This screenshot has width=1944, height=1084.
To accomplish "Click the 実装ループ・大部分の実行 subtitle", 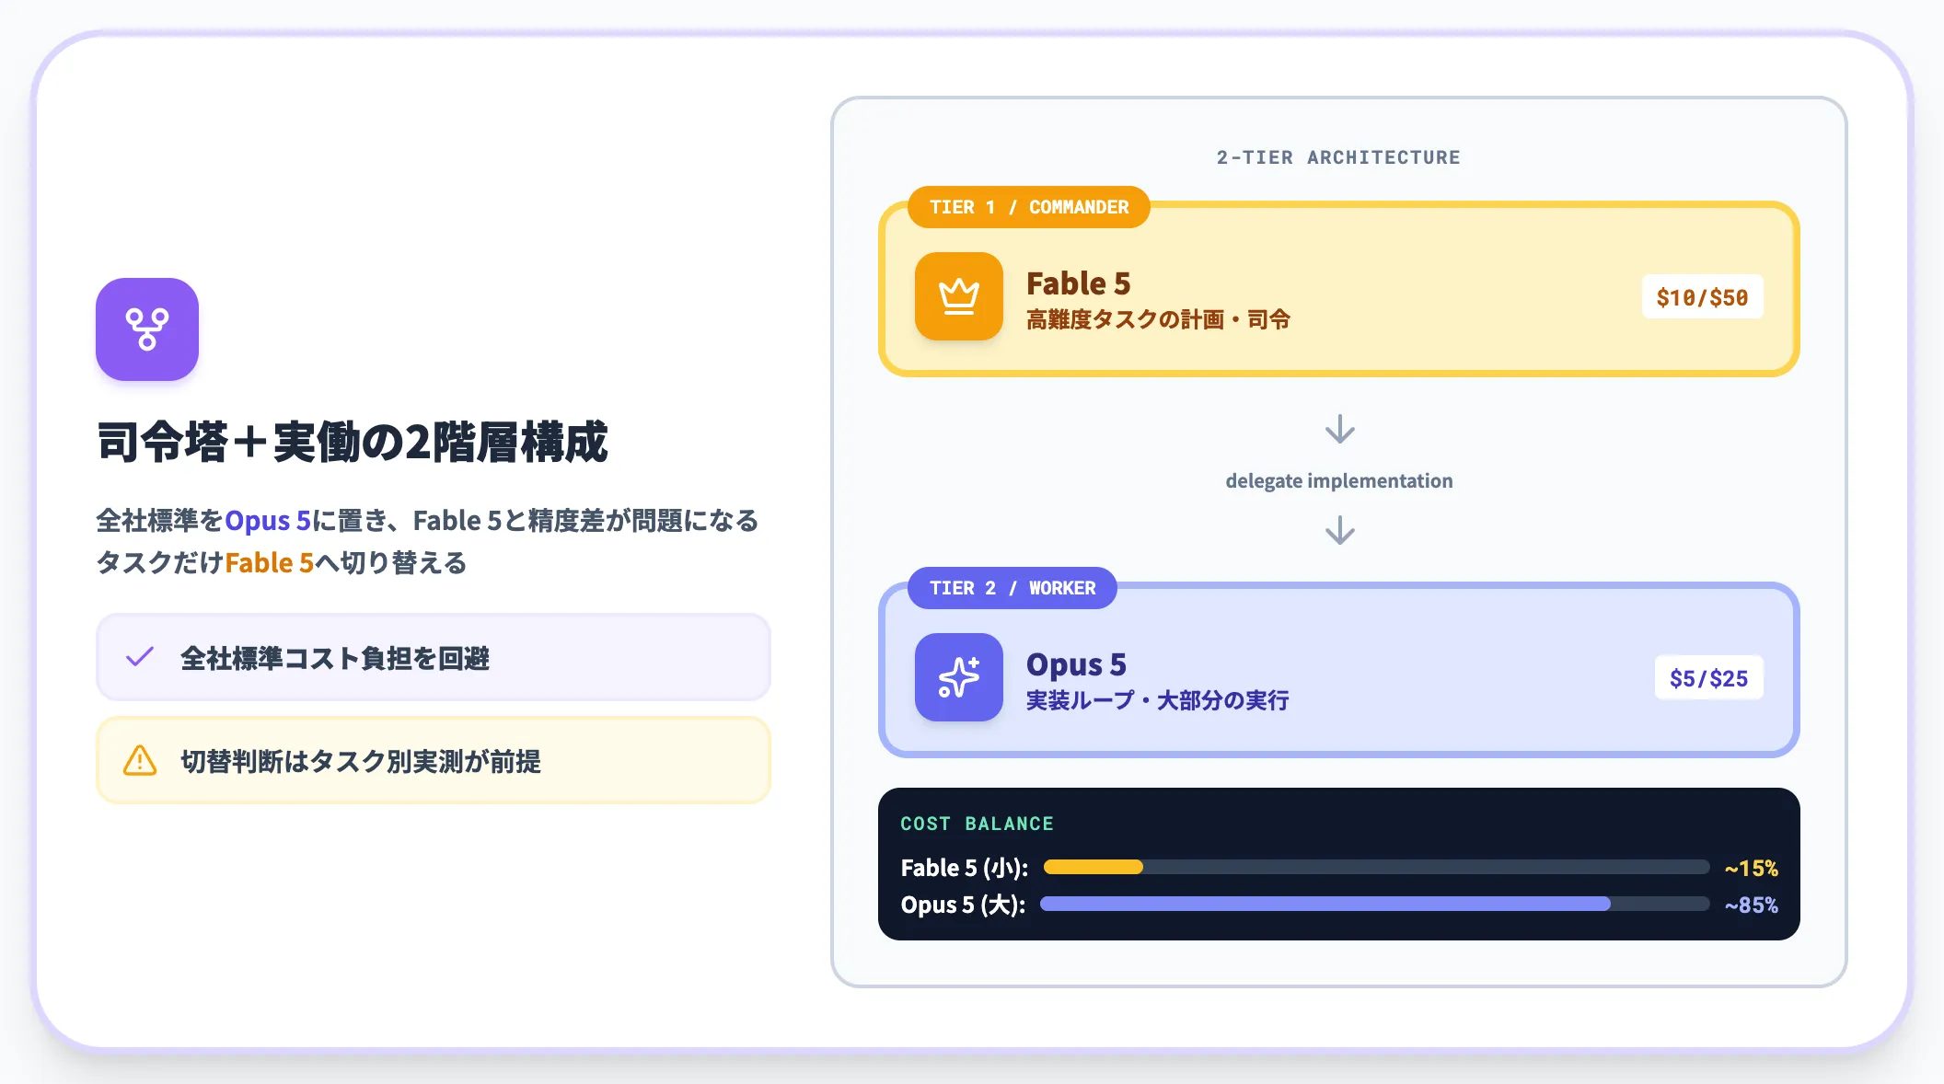I will pos(1157,701).
